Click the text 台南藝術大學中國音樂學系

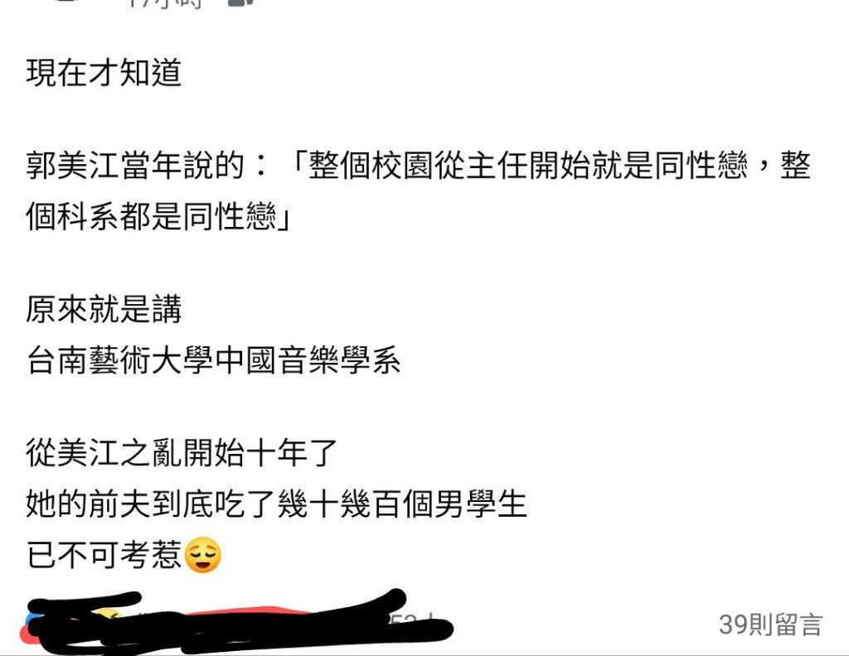coord(213,360)
